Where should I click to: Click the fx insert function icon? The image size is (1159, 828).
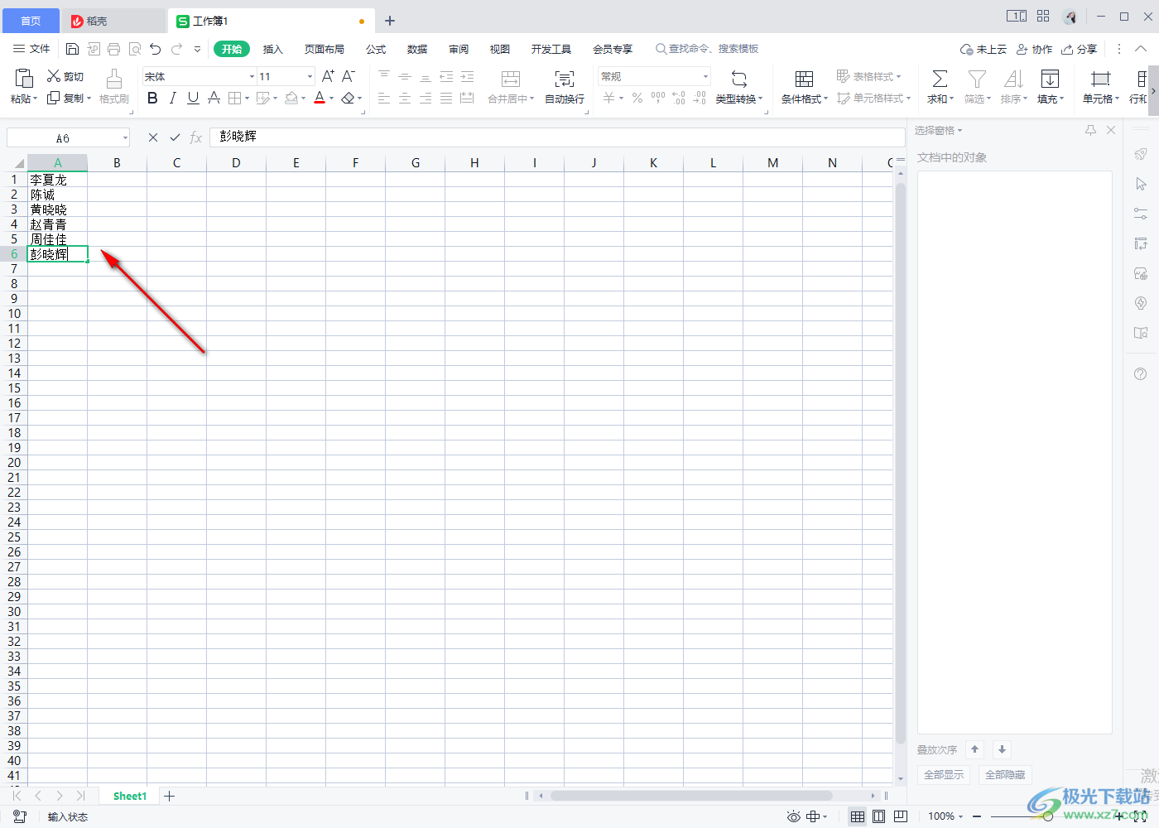pyautogui.click(x=195, y=137)
